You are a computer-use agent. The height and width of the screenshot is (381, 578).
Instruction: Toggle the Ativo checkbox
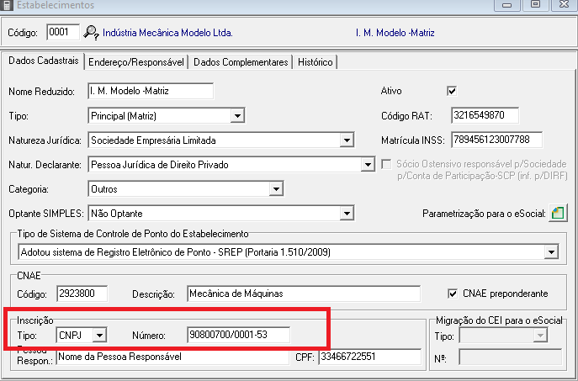[x=452, y=91]
